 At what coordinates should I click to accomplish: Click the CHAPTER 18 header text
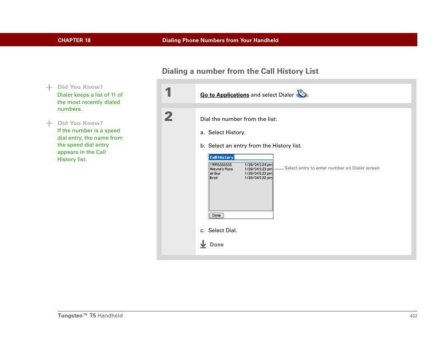point(74,40)
